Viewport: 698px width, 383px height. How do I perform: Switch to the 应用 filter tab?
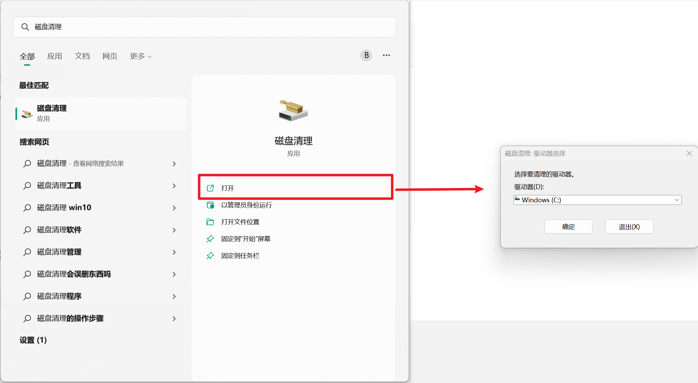pos(55,56)
